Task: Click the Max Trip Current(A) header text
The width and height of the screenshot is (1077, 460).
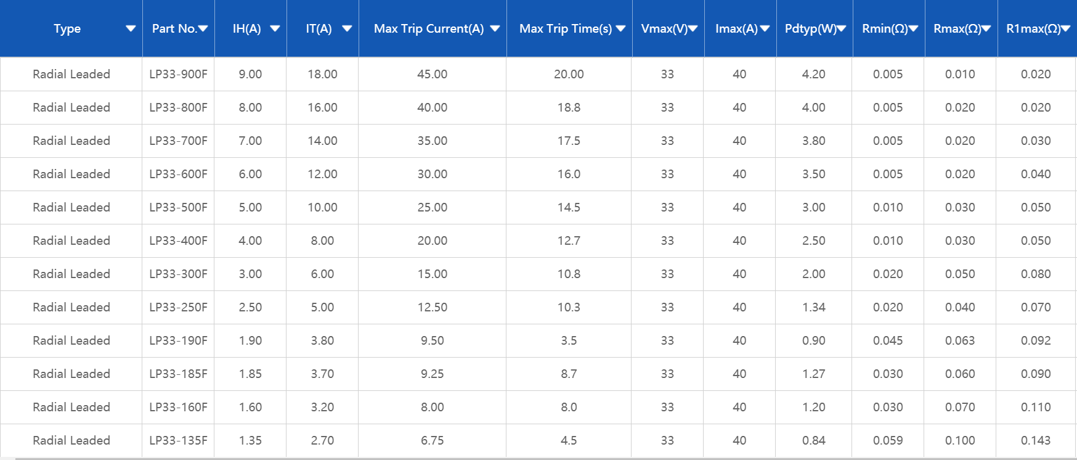Action: pyautogui.click(x=429, y=28)
